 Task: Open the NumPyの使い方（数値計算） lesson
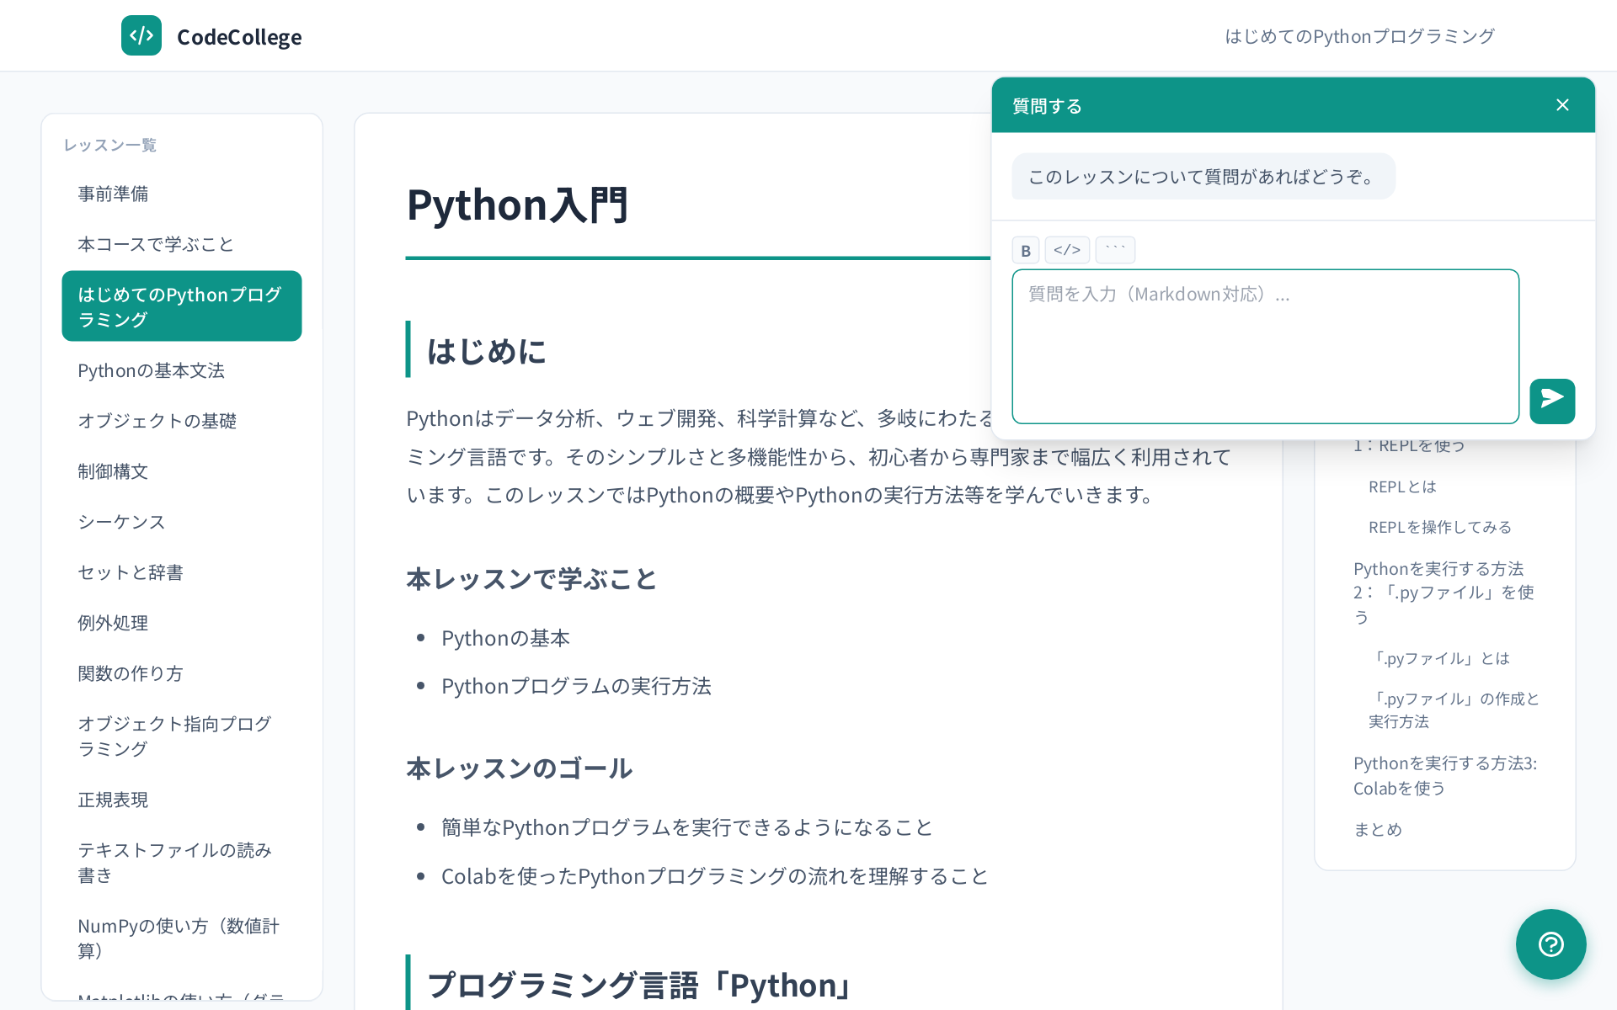click(x=182, y=938)
